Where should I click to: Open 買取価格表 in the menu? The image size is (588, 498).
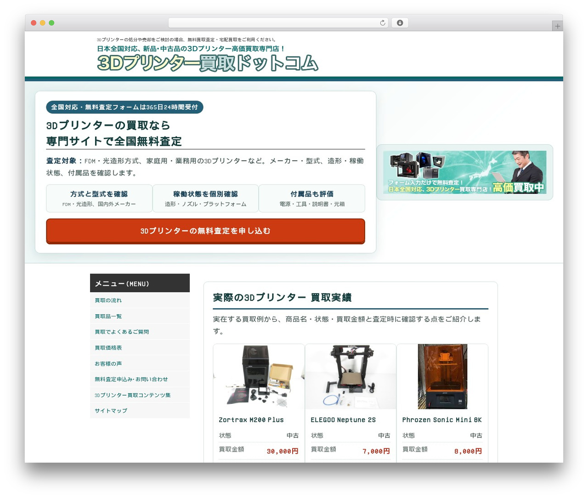point(140,348)
